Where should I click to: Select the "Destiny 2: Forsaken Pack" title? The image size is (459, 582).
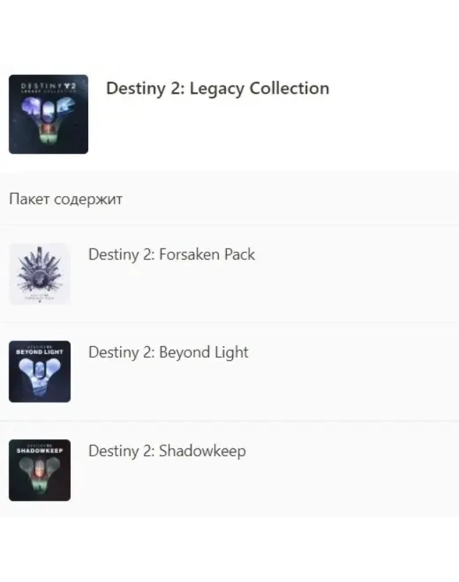(x=171, y=254)
